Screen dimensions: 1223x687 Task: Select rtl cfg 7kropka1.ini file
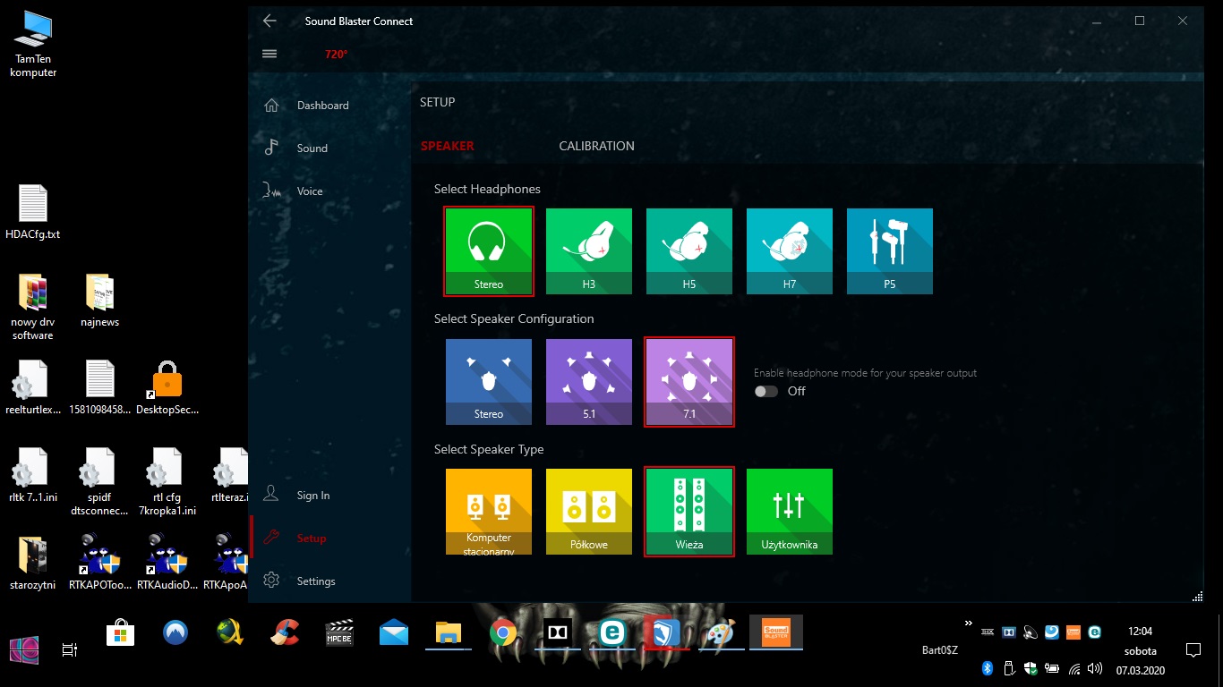(167, 483)
